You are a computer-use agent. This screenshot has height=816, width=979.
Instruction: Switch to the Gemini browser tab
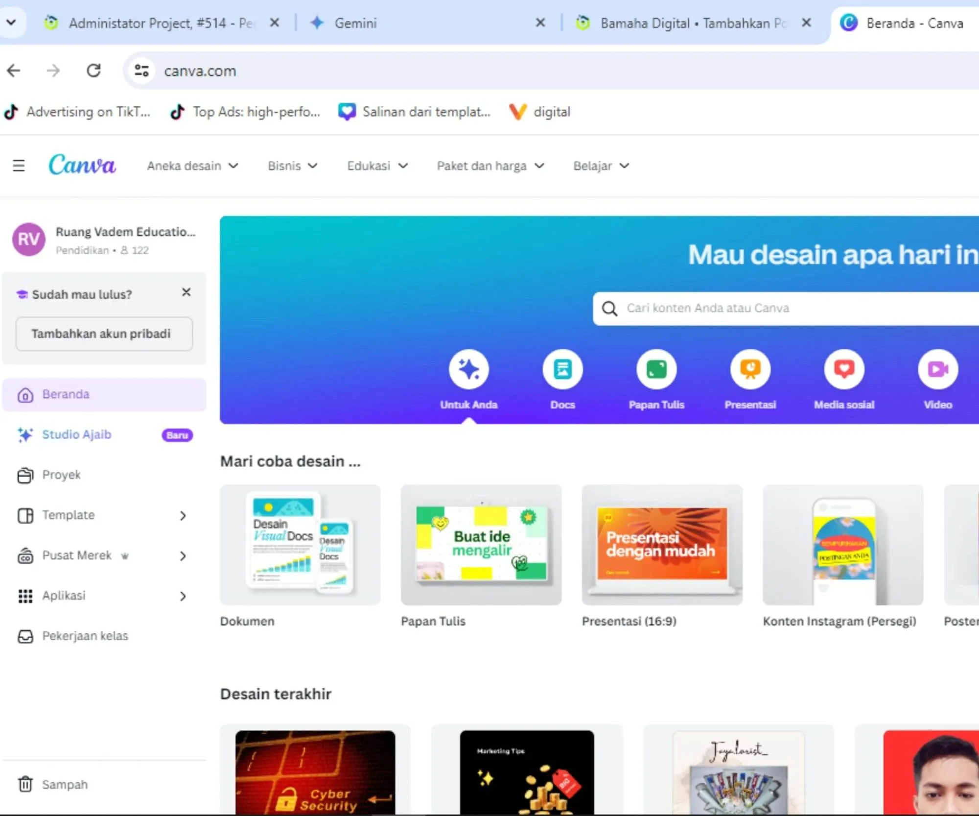pyautogui.click(x=355, y=23)
